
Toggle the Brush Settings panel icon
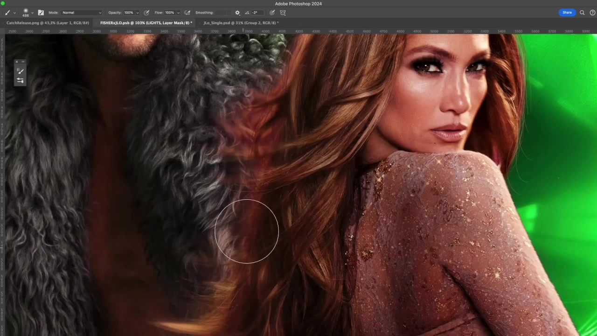click(x=41, y=13)
